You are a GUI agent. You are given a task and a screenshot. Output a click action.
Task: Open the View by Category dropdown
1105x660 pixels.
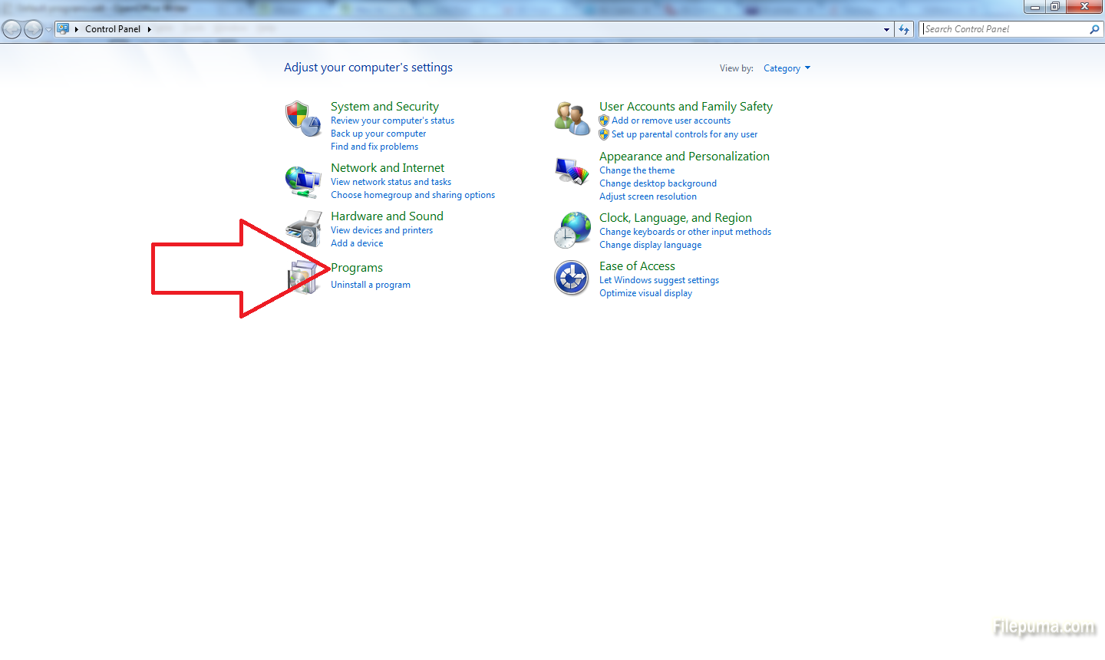786,68
